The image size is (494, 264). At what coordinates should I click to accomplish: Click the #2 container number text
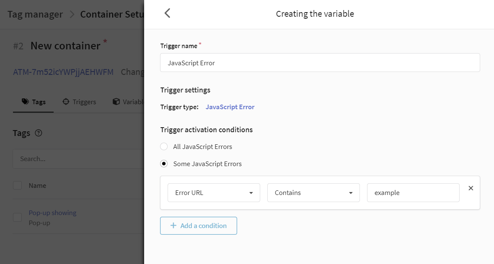[x=18, y=46]
